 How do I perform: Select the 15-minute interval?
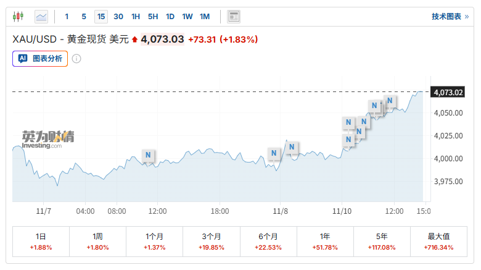(x=101, y=16)
